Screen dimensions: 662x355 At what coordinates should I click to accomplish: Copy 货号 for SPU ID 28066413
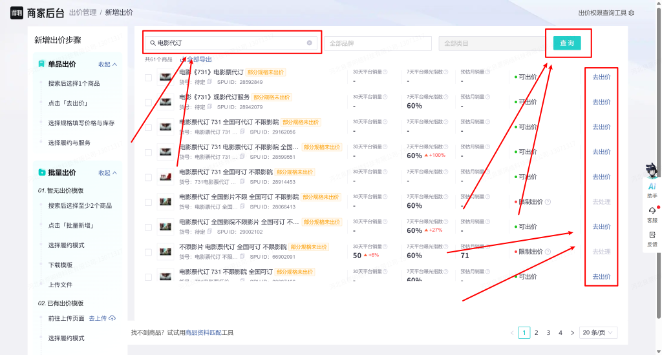[242, 207]
